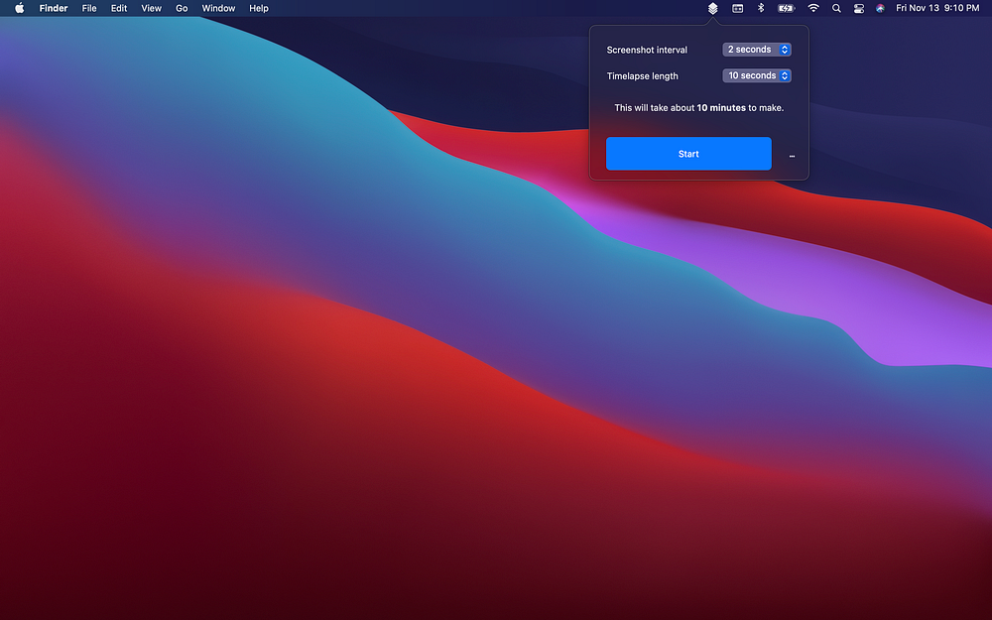This screenshot has height=620, width=992.
Task: Open the Edit menu
Action: point(119,8)
